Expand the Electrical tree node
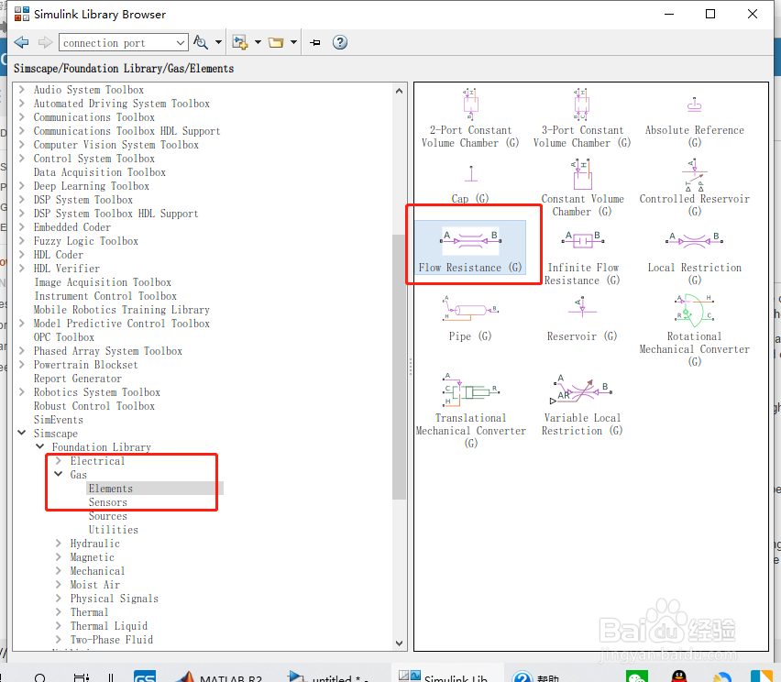The height and width of the screenshot is (682, 781). pos(59,460)
